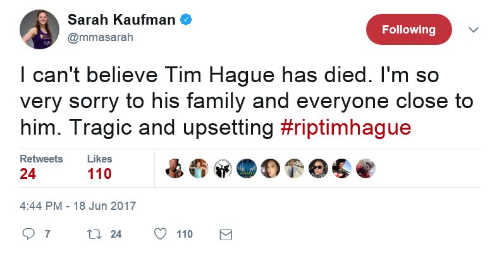Viewport: 497px width, 256px height.
Task: Click the last liker avatar in row
Action: click(365, 168)
